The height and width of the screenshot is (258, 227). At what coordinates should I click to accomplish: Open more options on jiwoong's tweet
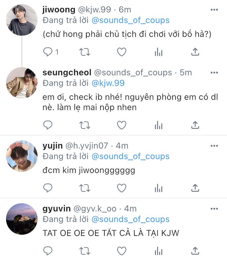pos(214,10)
